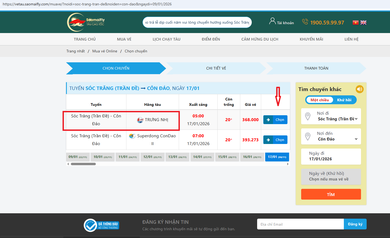Toggle the speaker sound icon
The height and width of the screenshot is (238, 390).
(x=359, y=89)
